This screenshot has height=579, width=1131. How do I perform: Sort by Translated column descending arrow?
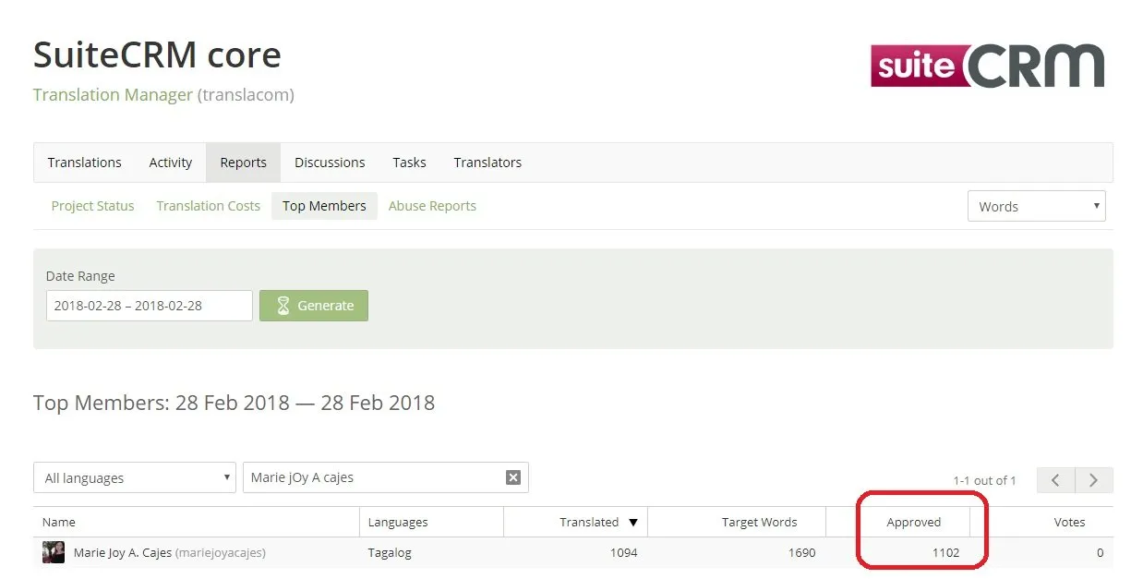point(633,523)
